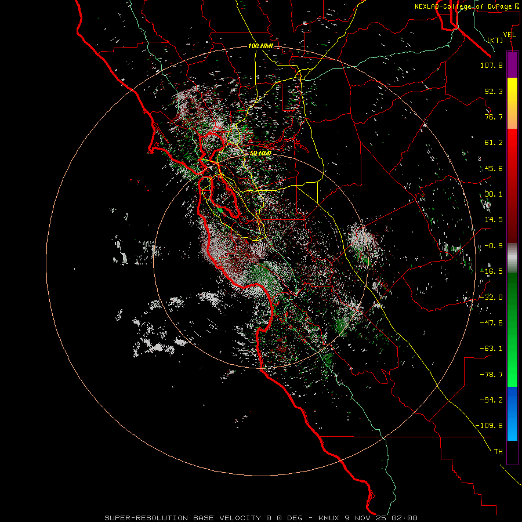Image resolution: width=522 pixels, height=522 pixels.
Task: Click the -63.1 velocity scale value
Action: point(491,349)
